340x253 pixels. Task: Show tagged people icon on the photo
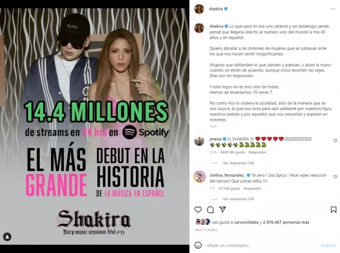pyautogui.click(x=7, y=237)
